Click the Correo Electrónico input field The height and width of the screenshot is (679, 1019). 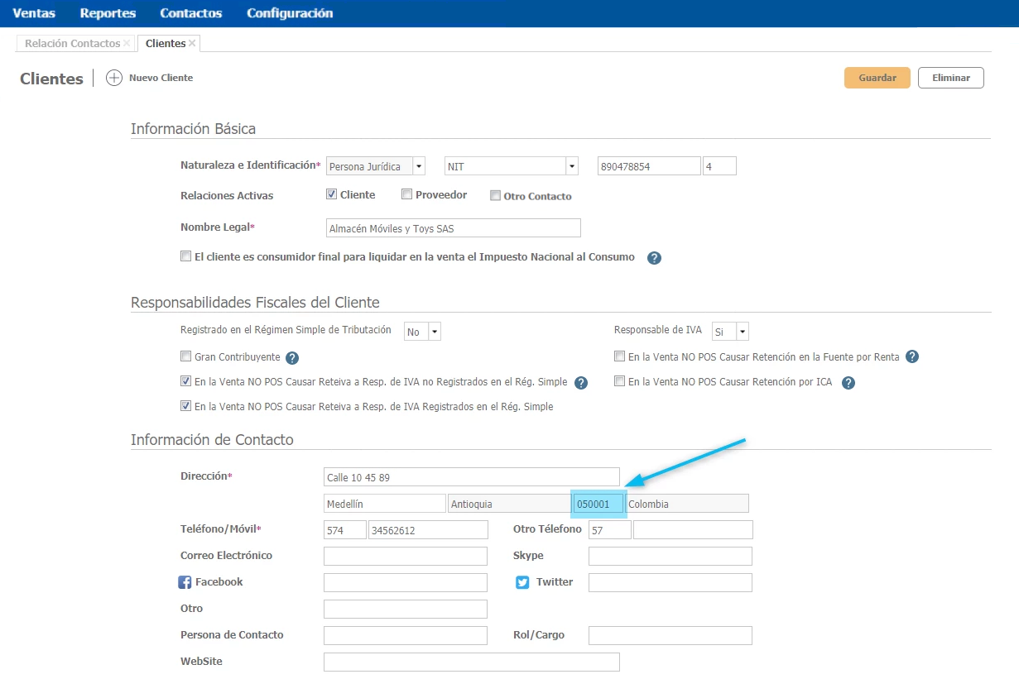[x=405, y=556]
